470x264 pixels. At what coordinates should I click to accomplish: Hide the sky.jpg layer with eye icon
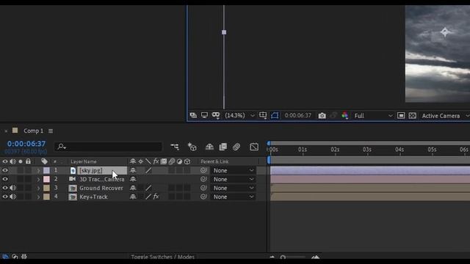tap(5, 170)
